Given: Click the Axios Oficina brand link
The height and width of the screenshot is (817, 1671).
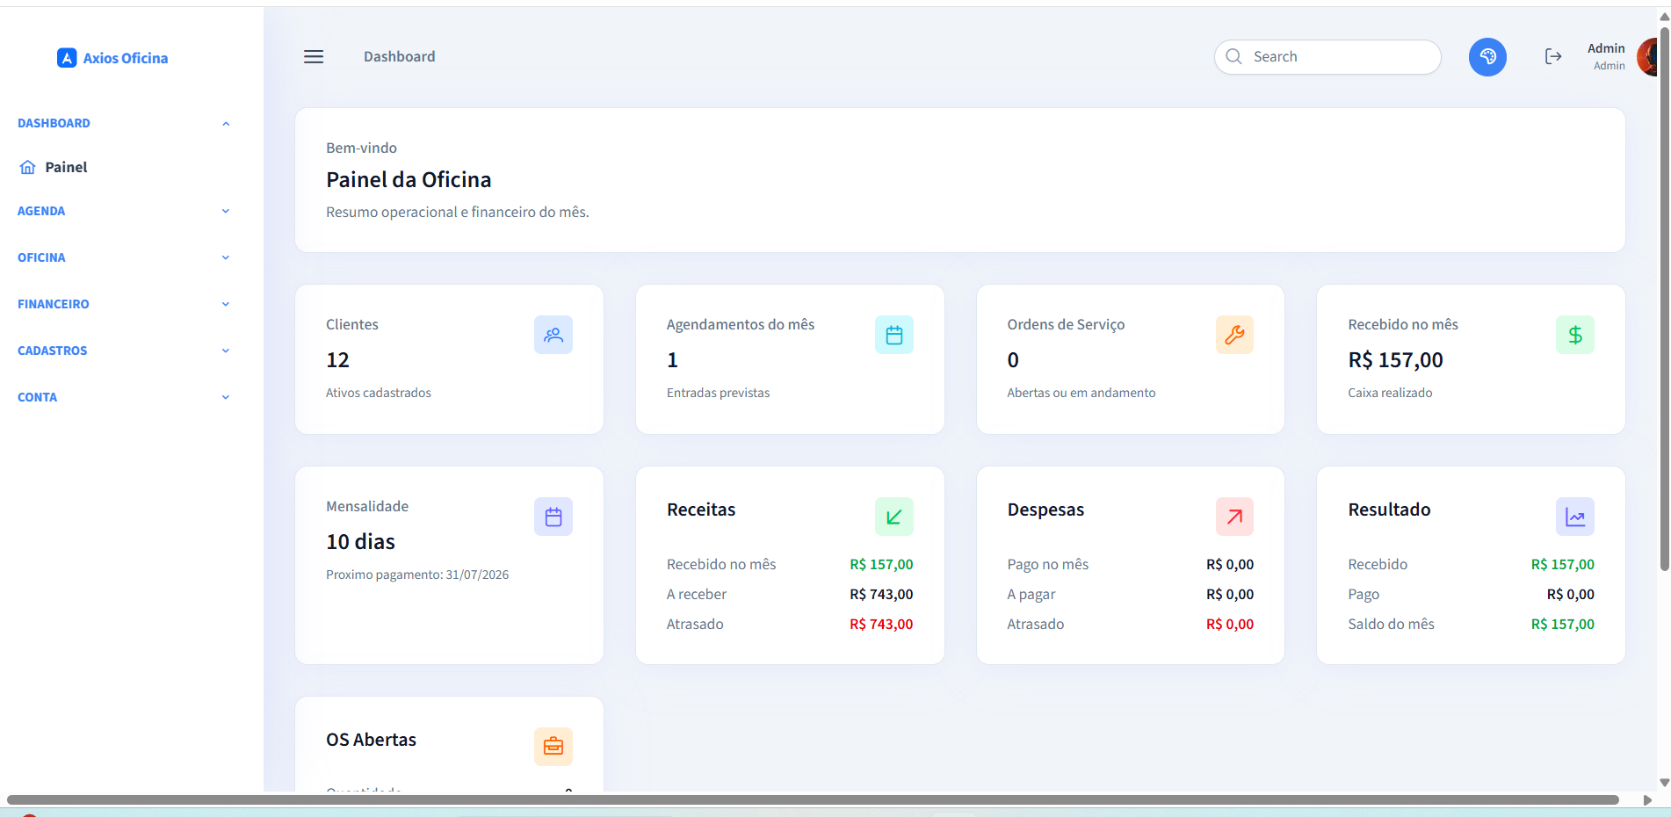Looking at the screenshot, I should coord(112,58).
